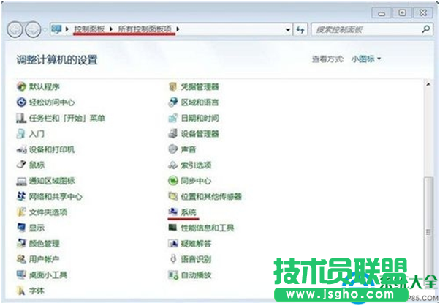
Task: Click the 鼠标 icon
Action: click(x=21, y=165)
